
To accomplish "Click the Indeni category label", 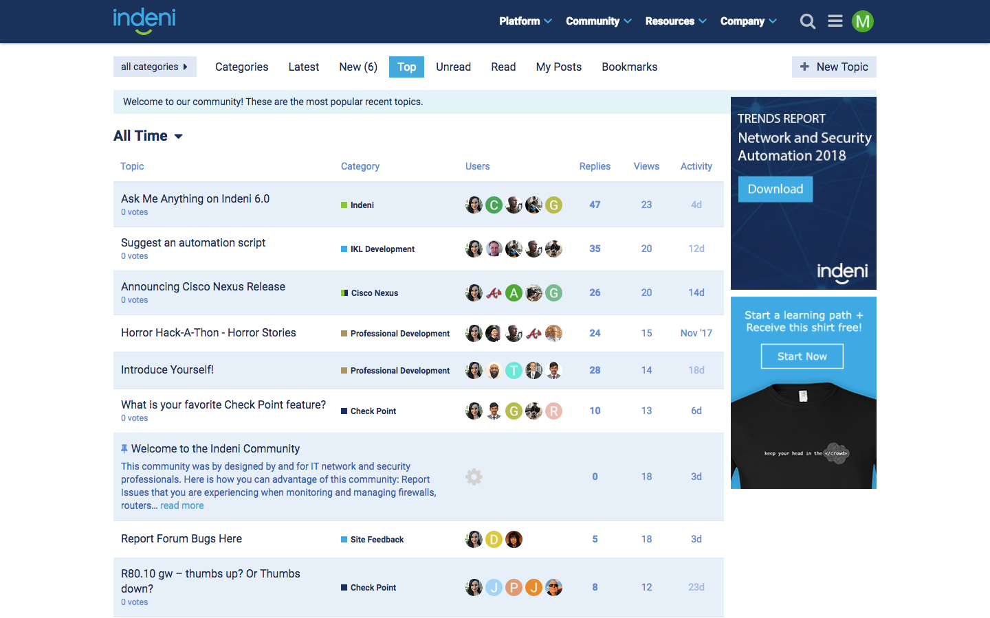I will (x=357, y=205).
